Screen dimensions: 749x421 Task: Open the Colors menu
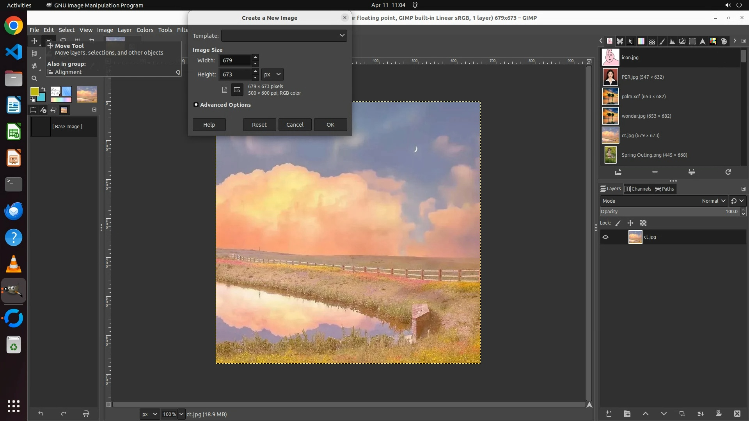[x=145, y=30]
